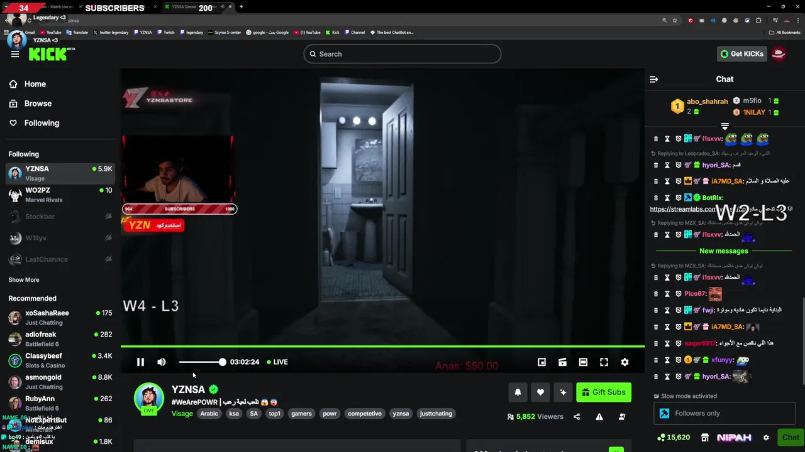Screen dimensions: 805x452
Task: Delete BotRix message with trash icon
Action: point(656,198)
